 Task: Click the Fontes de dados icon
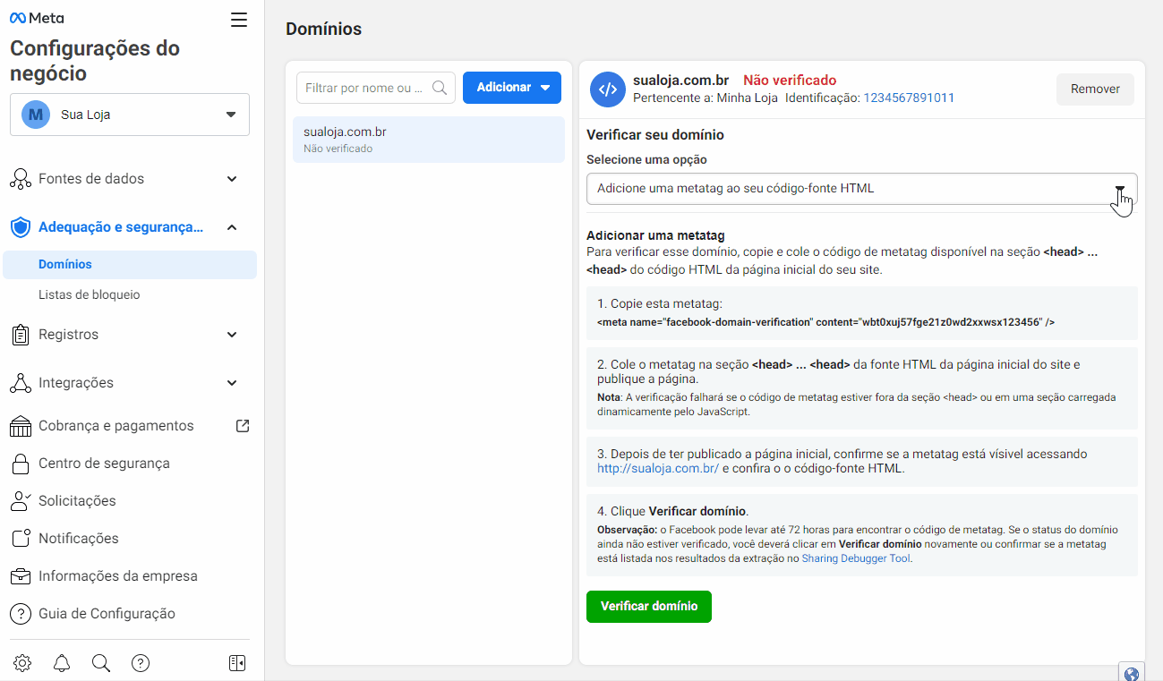pyautogui.click(x=20, y=179)
